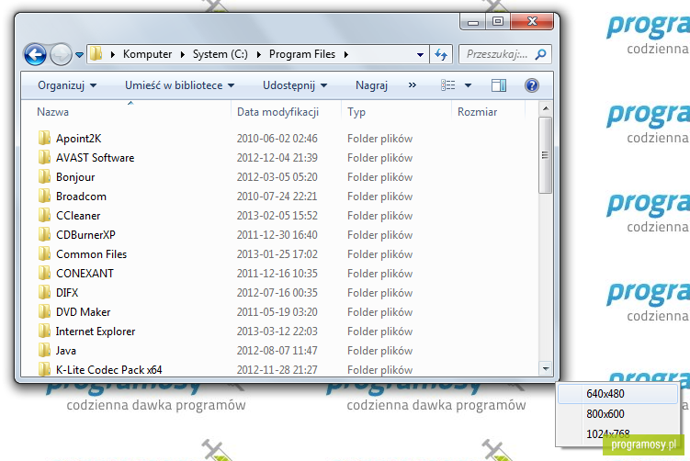
Task: Click the scrollbar down arrow
Action: click(545, 368)
